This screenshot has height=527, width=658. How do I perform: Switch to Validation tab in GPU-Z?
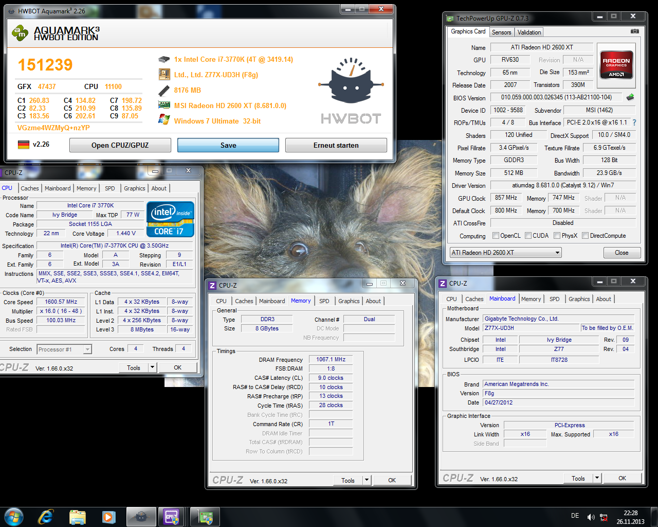529,32
